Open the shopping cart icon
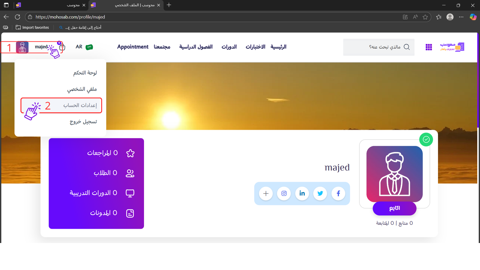The width and height of the screenshot is (480, 270). point(62,47)
